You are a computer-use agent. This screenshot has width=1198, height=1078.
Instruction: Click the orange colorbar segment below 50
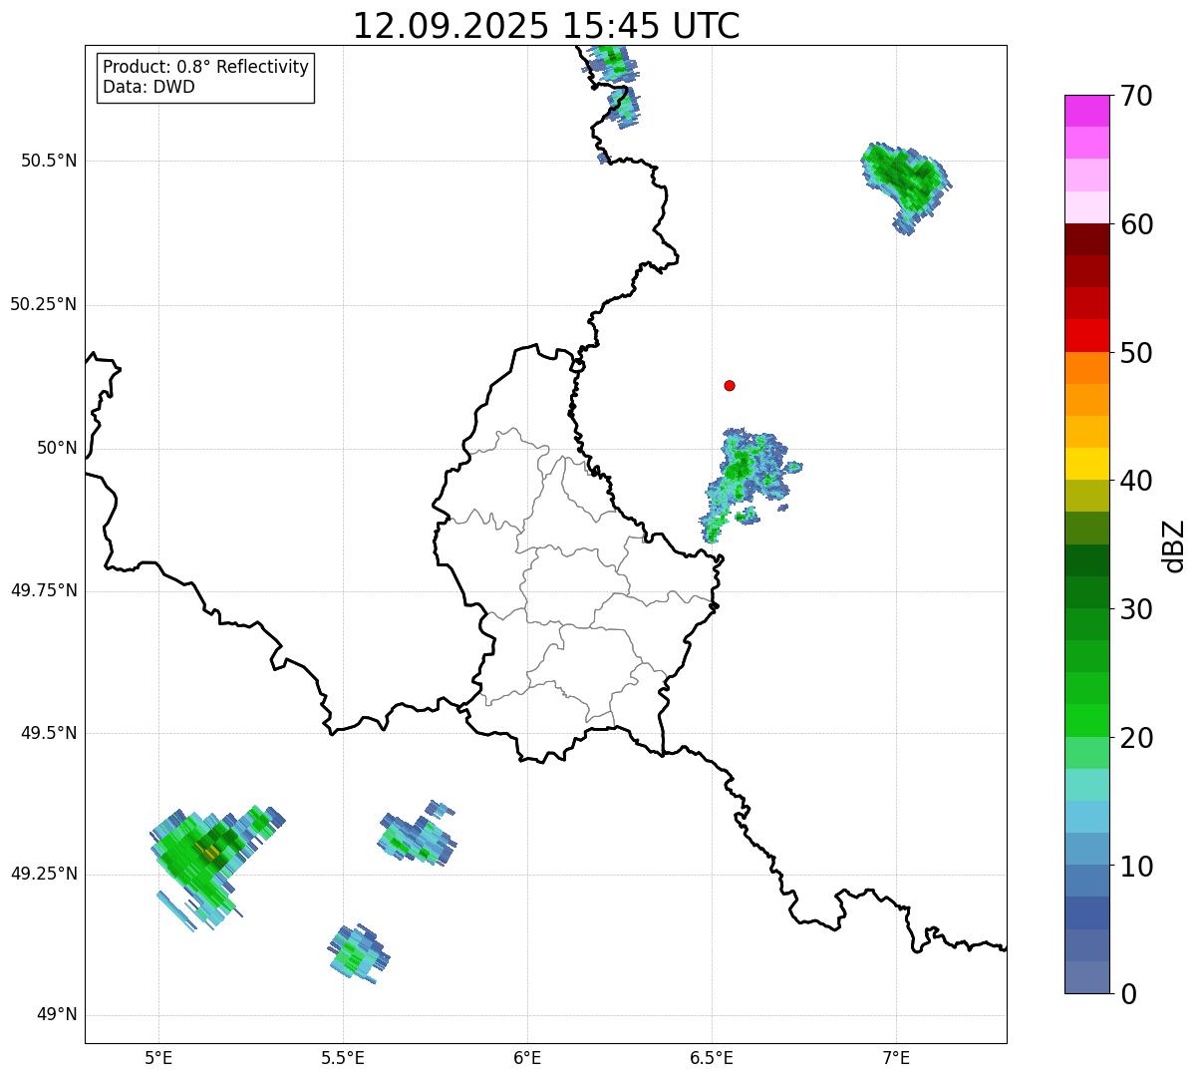point(1087,368)
